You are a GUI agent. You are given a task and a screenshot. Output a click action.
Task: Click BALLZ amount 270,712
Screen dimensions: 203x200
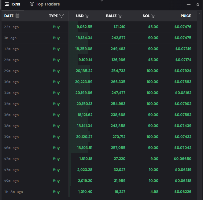click(119, 137)
